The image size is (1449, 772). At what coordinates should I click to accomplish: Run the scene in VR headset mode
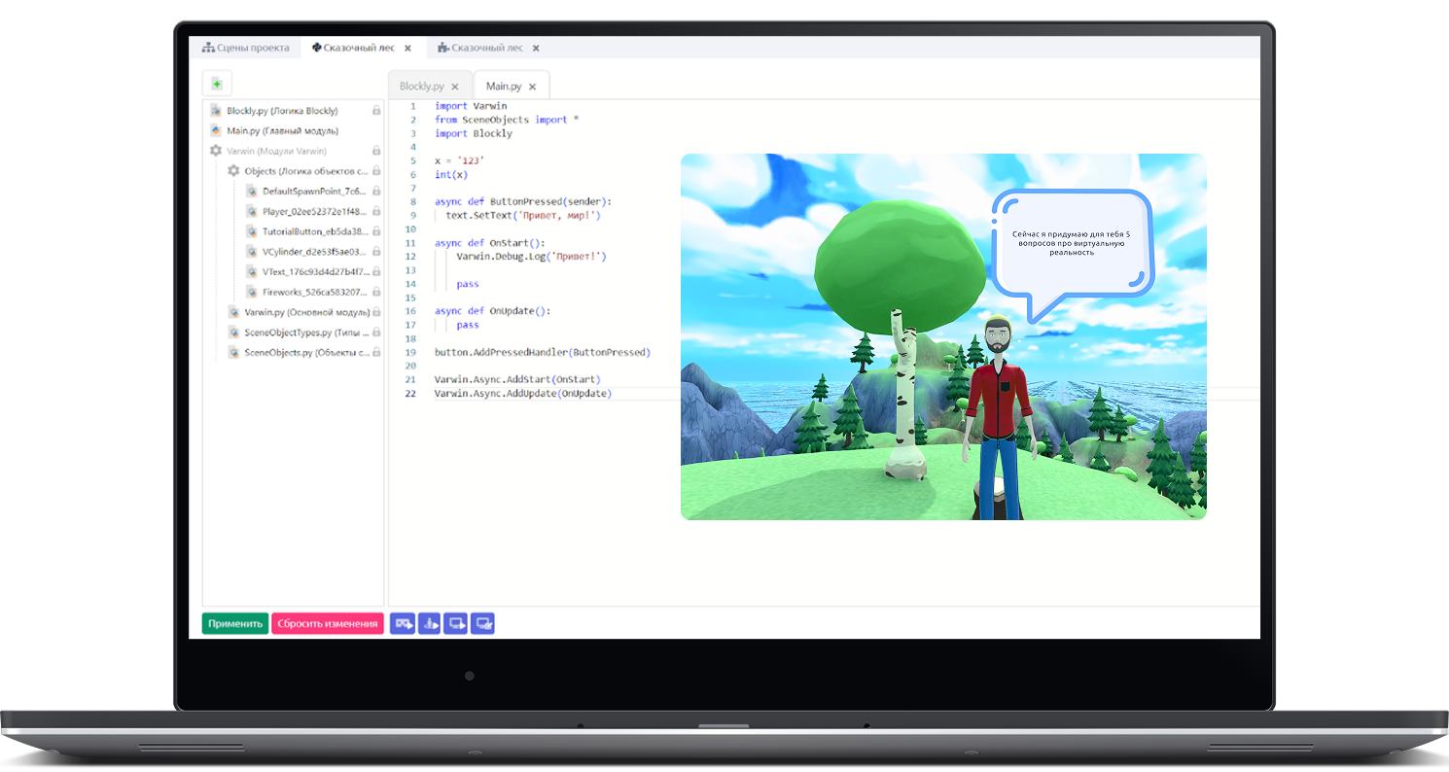coord(403,623)
